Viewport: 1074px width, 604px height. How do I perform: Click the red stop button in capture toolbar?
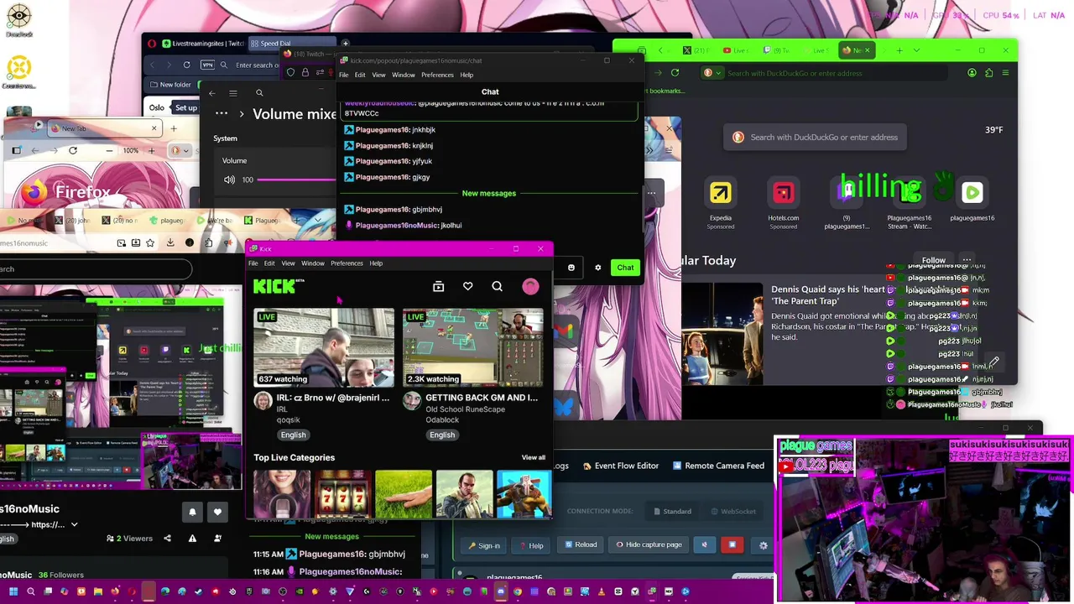point(732,544)
